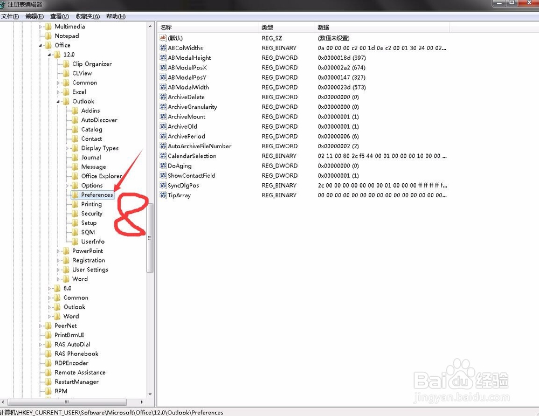Image resolution: width=539 pixels, height=416 pixels.
Task: Click the Preferences folder icon
Action: tap(75, 195)
